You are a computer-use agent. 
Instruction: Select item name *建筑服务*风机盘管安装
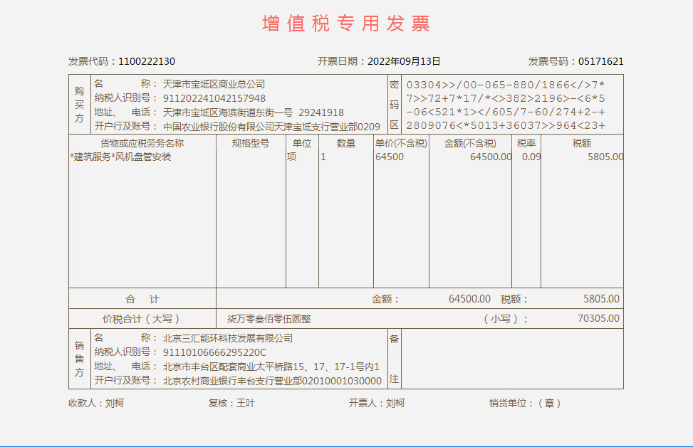[120, 157]
